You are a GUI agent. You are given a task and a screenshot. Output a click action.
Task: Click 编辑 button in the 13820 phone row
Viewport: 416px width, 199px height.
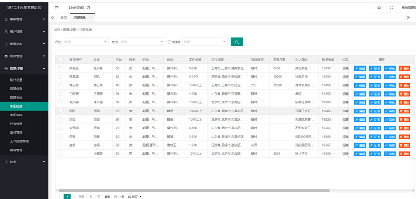(x=360, y=120)
